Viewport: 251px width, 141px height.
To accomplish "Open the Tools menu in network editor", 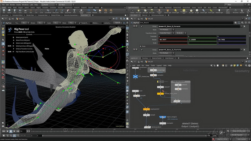I will [x=153, y=65].
